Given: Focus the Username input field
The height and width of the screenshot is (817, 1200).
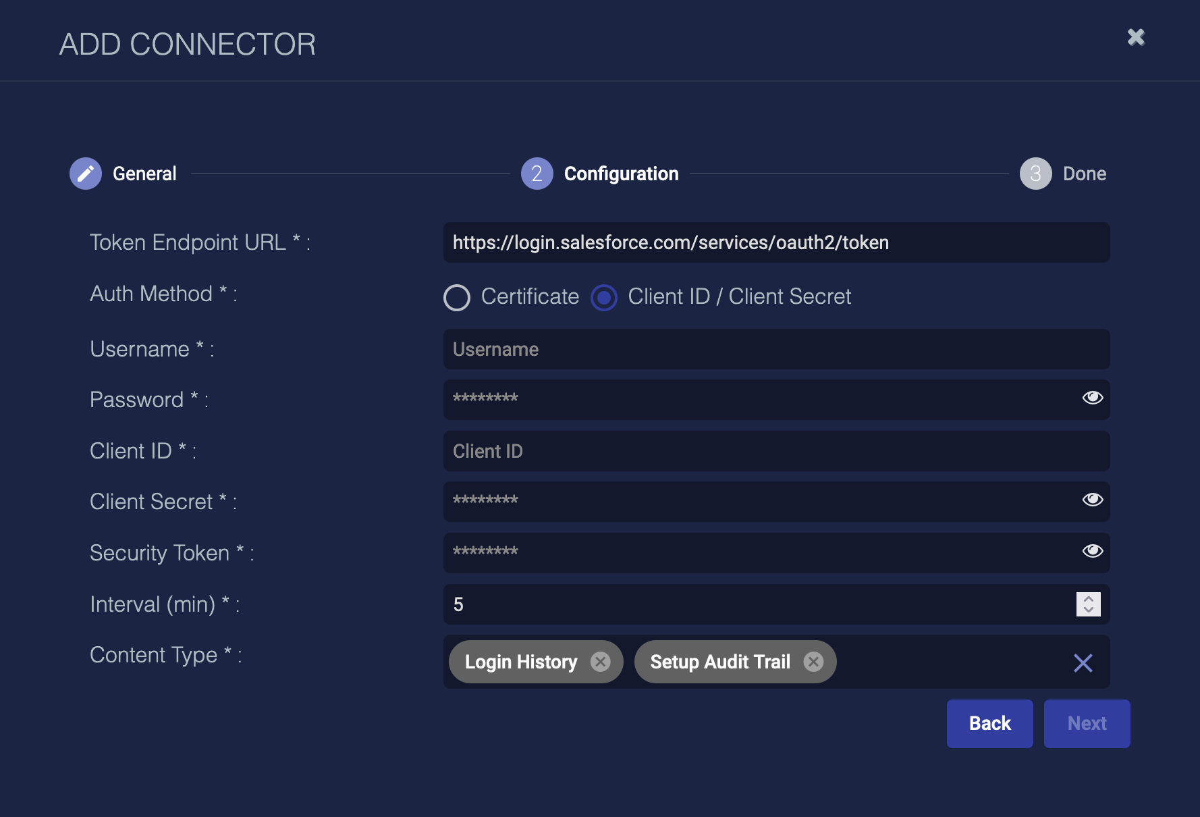Looking at the screenshot, I should (776, 349).
